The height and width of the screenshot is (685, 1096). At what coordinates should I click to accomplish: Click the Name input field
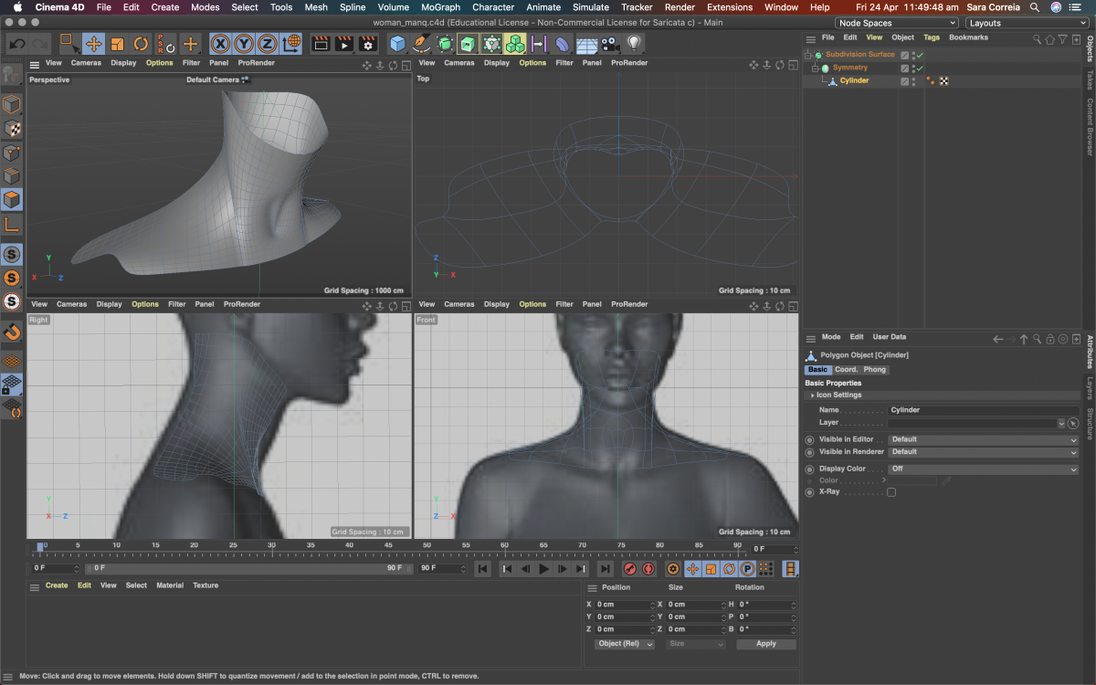coord(984,410)
